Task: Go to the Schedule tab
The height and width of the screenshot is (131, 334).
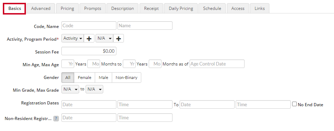Action: pos(212,8)
